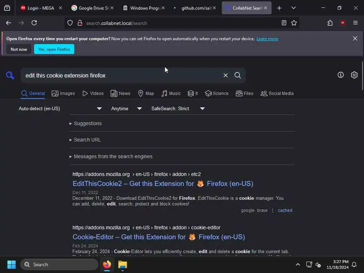Viewport: 364px width, 273px height.
Task: Select the Images search category
Action: [x=63, y=93]
